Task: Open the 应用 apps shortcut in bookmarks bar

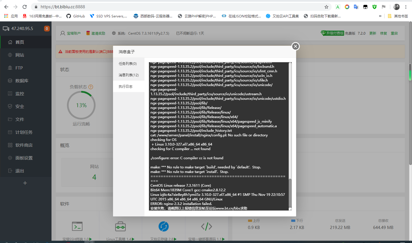Action: point(11,16)
